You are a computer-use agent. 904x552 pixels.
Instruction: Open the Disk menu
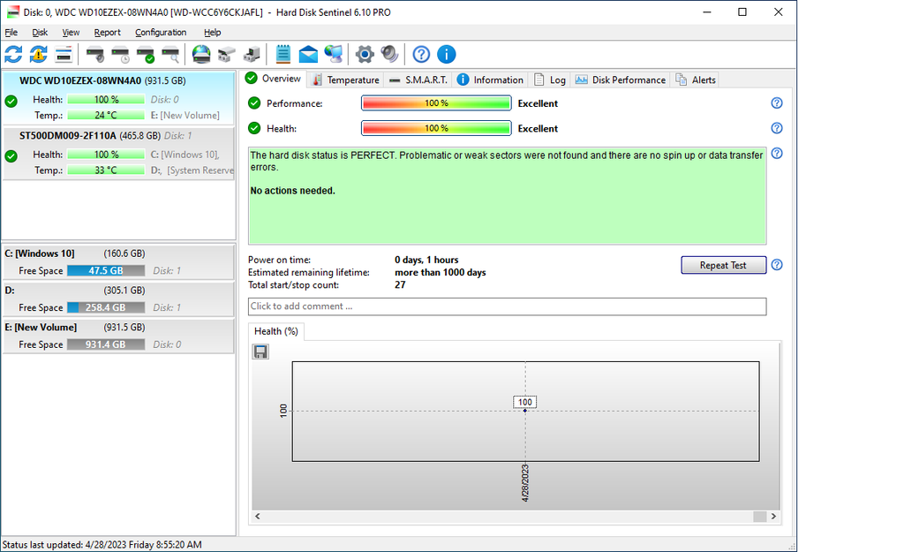coord(40,33)
